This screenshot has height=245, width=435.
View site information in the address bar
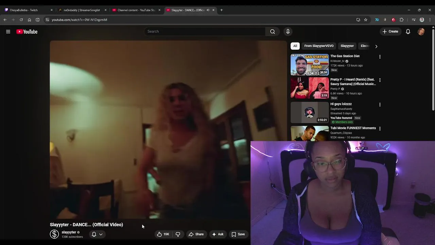pyautogui.click(x=47, y=20)
